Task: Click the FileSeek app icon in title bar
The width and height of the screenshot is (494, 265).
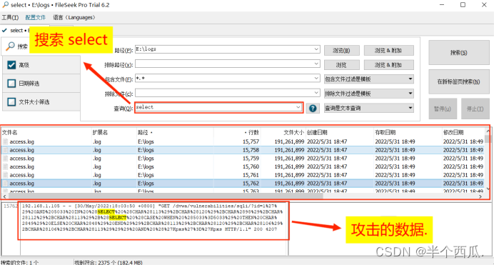Action: [6, 5]
